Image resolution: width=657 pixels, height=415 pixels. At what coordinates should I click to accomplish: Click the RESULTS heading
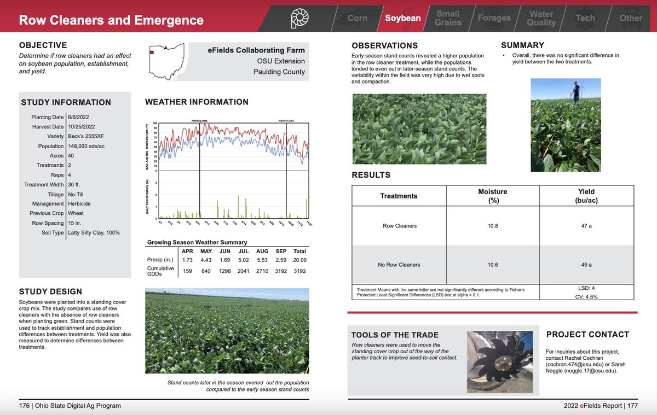click(371, 175)
